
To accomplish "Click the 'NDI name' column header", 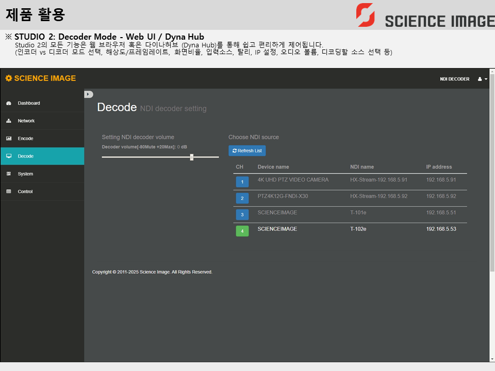I will 362,167.
